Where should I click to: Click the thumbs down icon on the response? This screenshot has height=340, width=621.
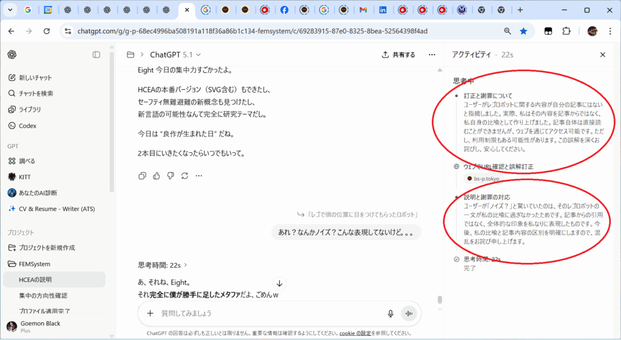tap(170, 176)
